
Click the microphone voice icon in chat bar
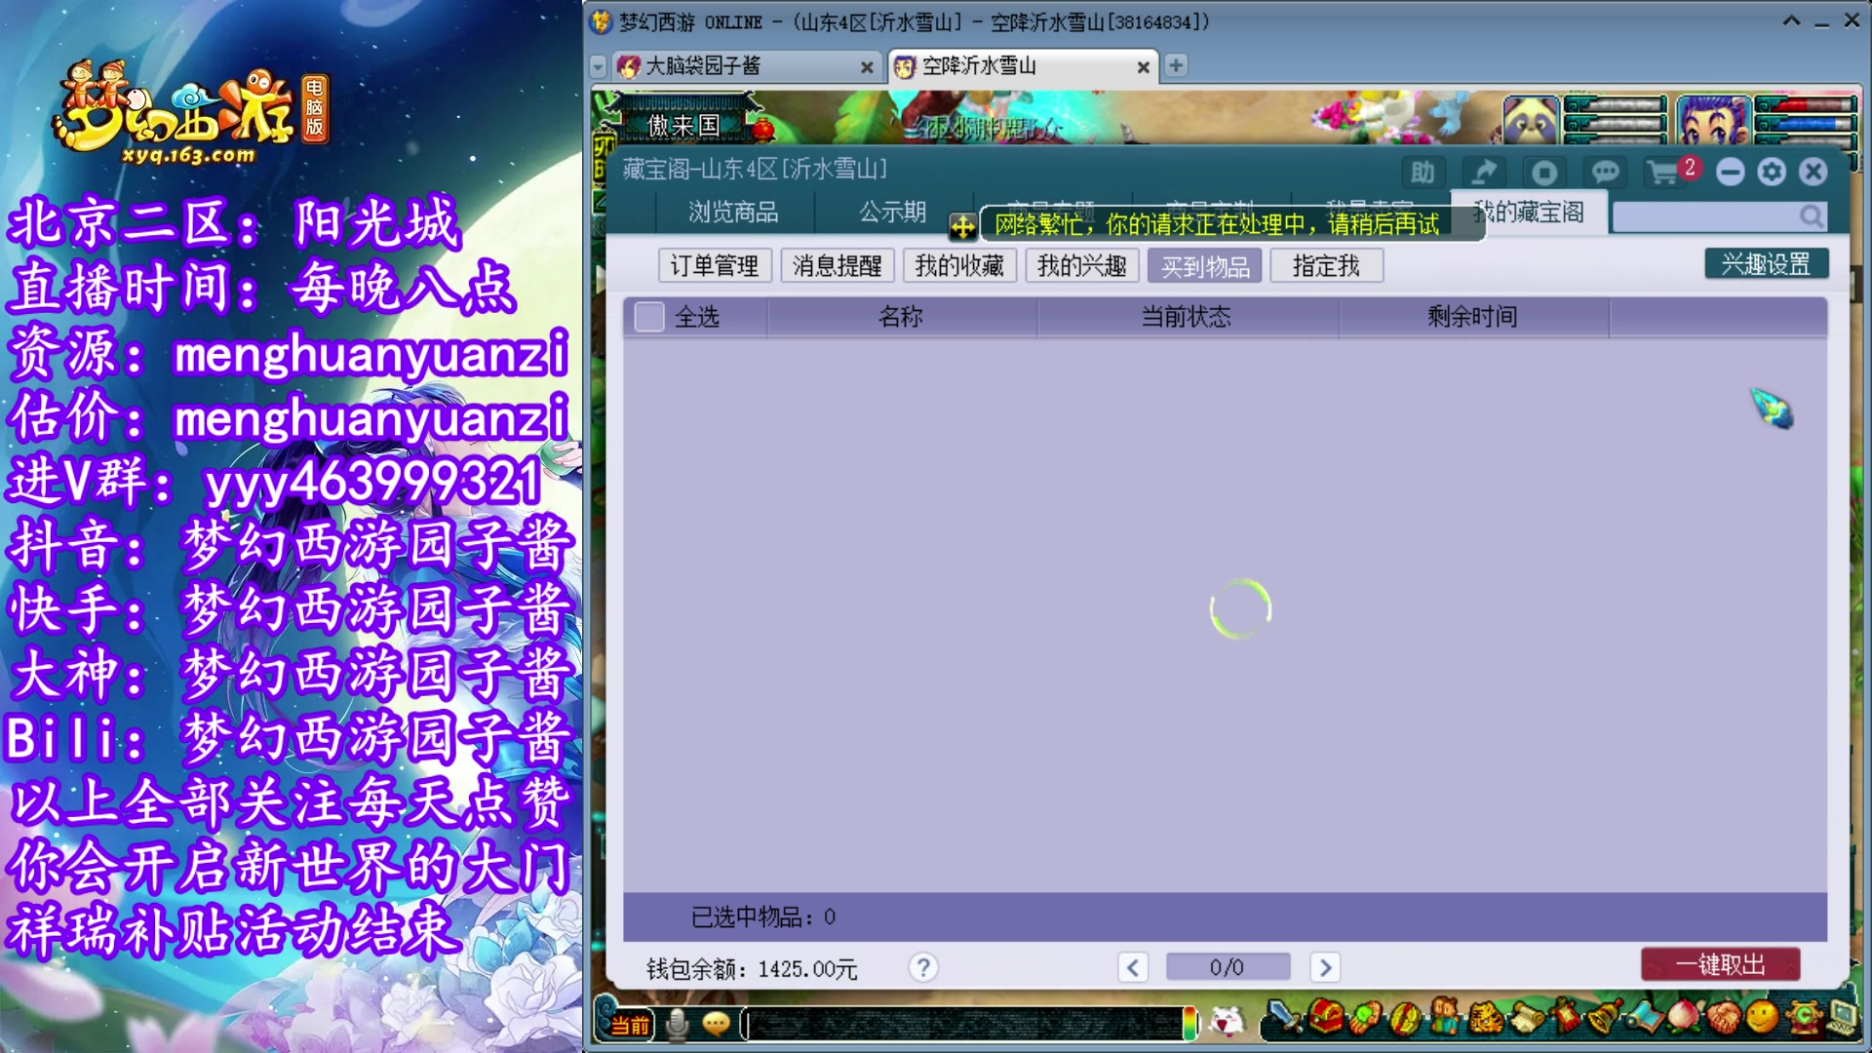tap(677, 1024)
